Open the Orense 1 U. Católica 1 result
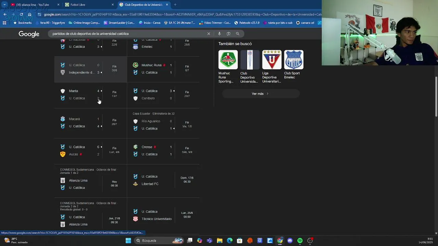This screenshot has height=246, width=438. click(x=163, y=151)
